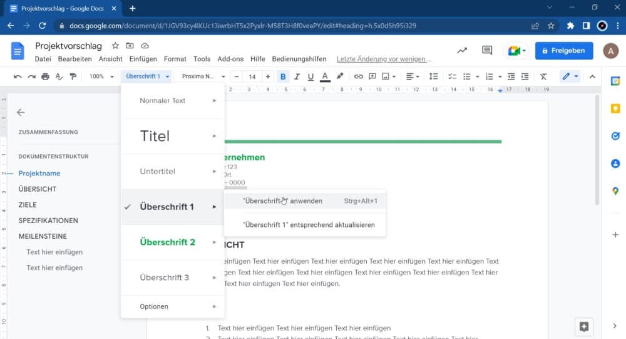The width and height of the screenshot is (626, 339).
Task: Open the Google Meet call dropdown
Action: [x=516, y=51]
